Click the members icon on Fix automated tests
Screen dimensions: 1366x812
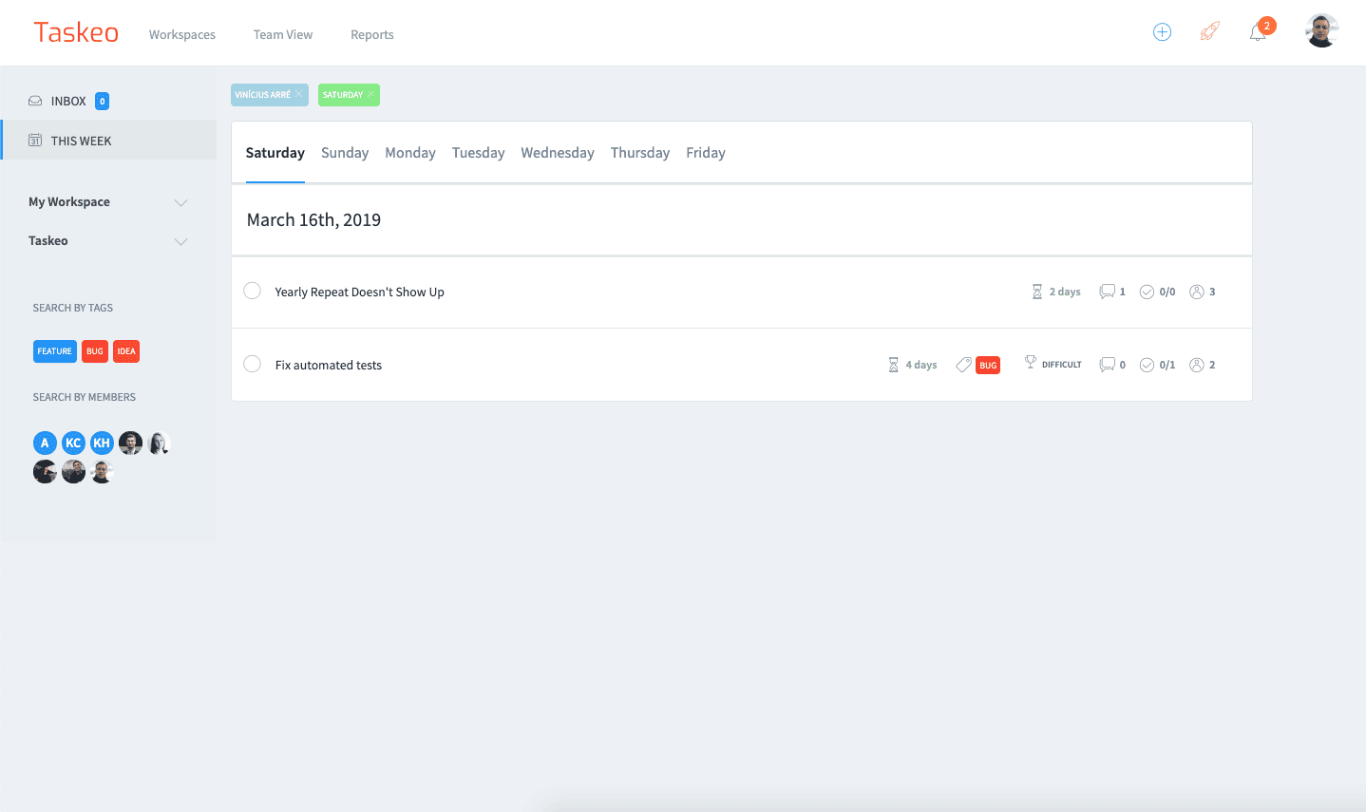(1197, 365)
